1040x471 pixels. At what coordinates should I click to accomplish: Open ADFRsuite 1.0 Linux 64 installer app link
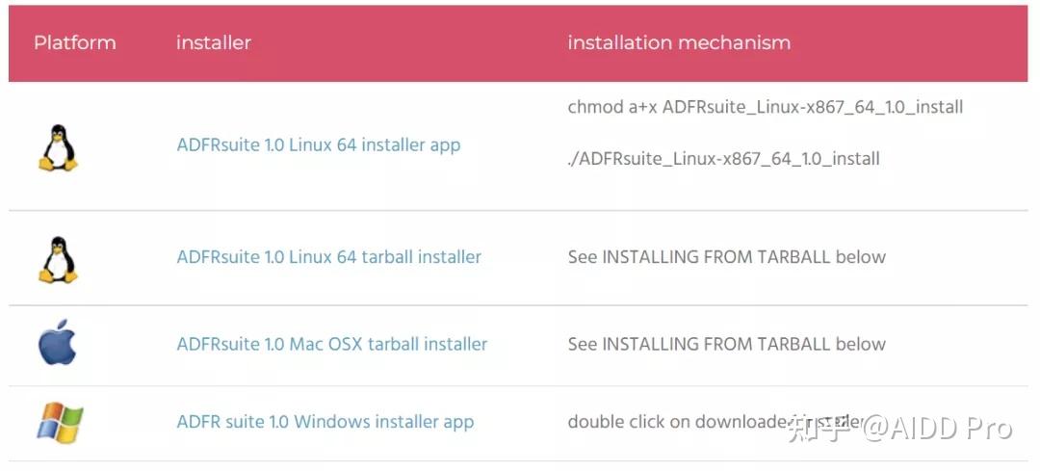[318, 145]
